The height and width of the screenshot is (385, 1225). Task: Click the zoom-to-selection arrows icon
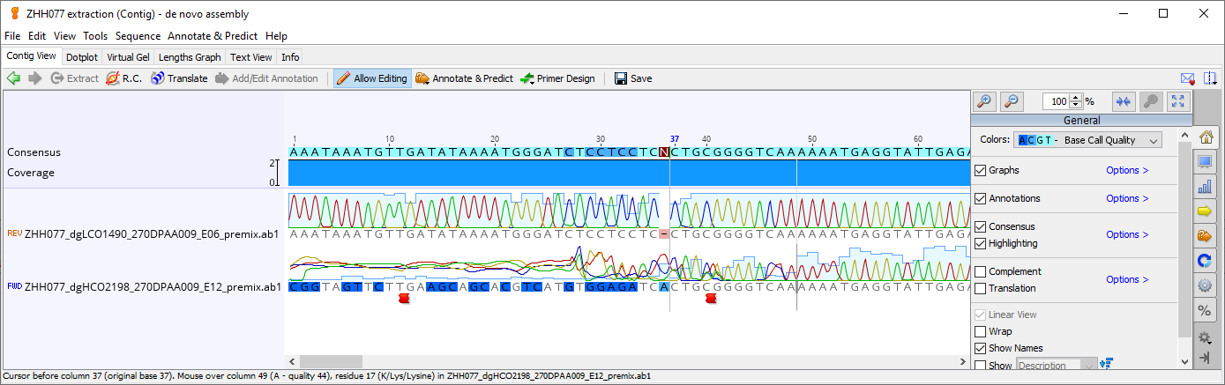coord(1124,101)
